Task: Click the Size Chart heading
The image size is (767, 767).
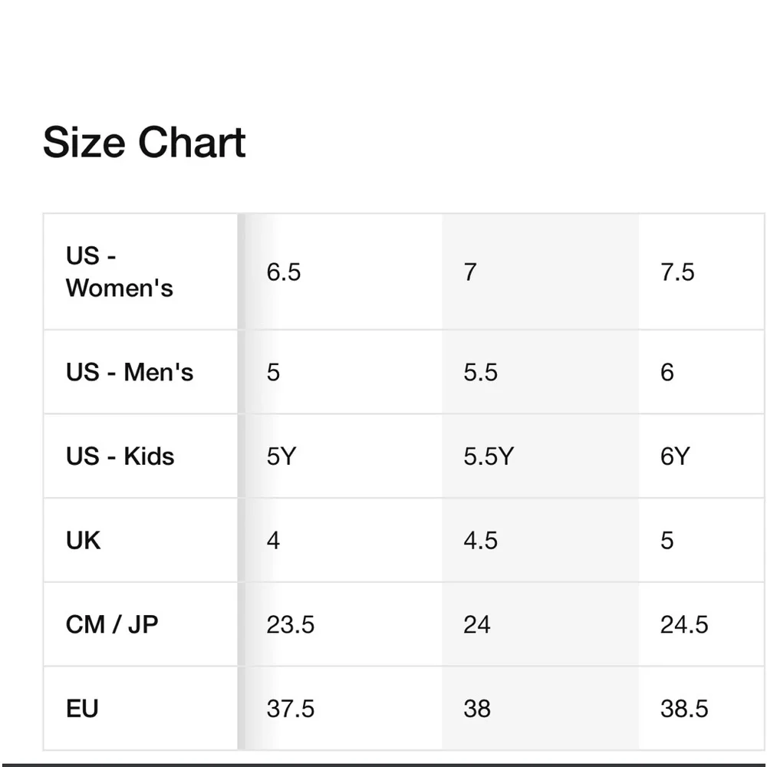Action: (x=144, y=143)
